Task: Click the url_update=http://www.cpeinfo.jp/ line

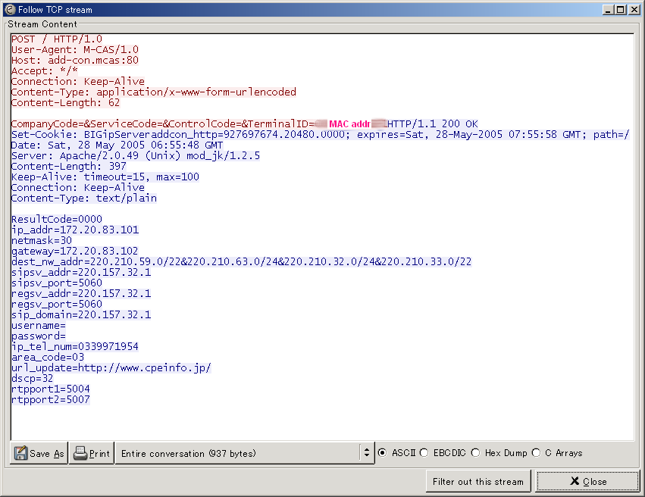Action: (111, 367)
